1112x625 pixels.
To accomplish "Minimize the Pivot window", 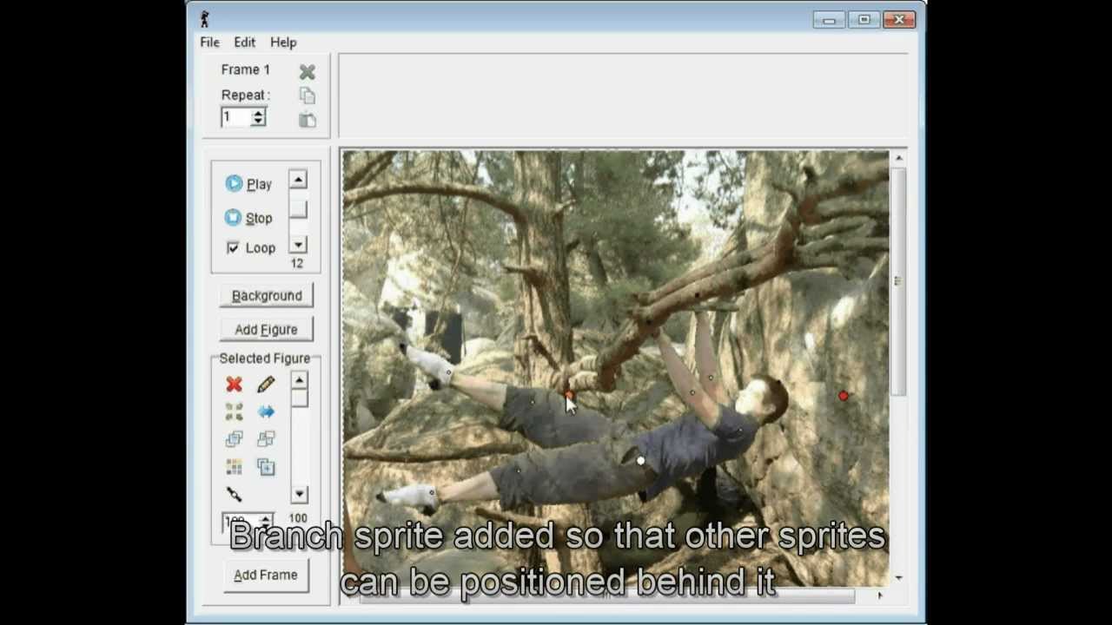I will point(830,19).
